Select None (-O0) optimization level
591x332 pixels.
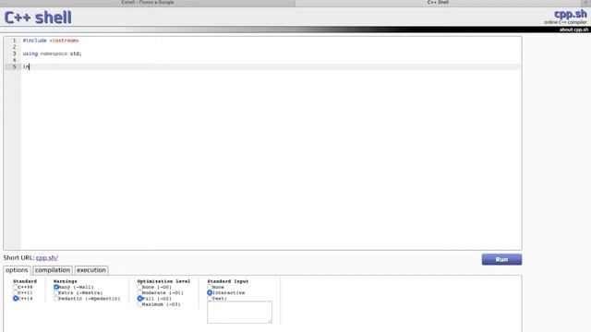[139, 287]
